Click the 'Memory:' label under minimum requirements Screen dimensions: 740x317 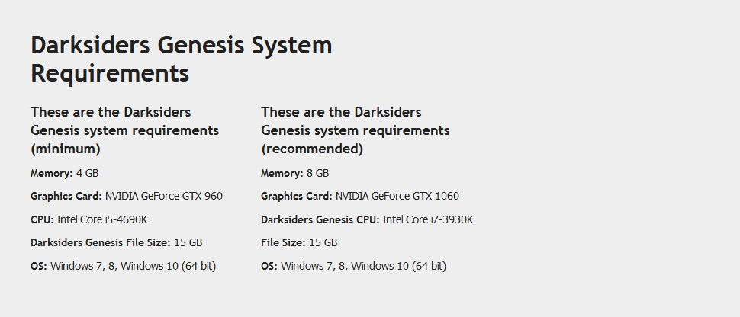51,173
